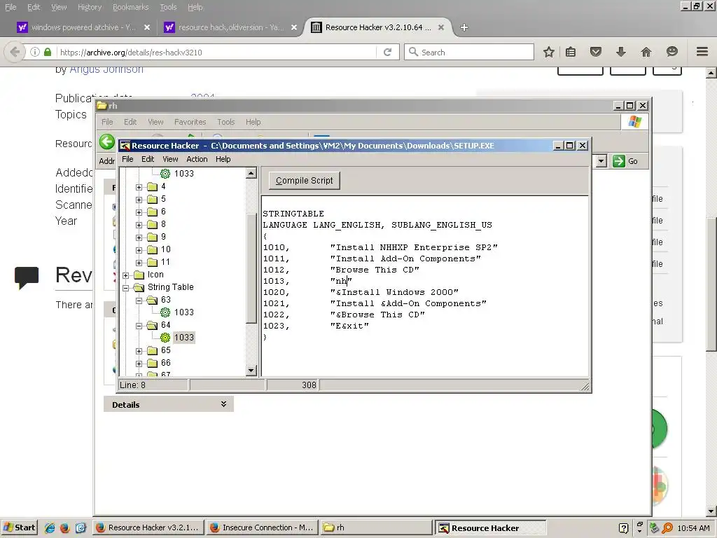Click Go button in rh explorer window
Viewport: 717px width, 538px height.
(626, 161)
